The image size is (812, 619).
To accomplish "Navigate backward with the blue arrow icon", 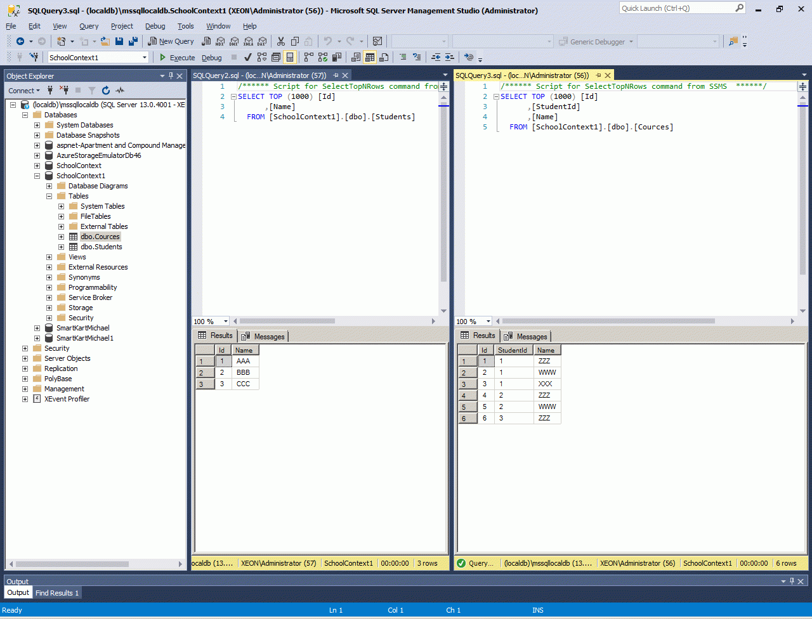I will pos(20,41).
